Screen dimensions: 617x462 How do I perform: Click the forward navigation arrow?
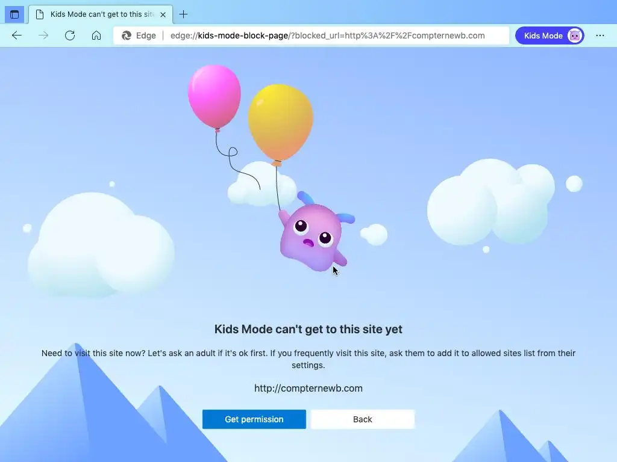pos(43,35)
